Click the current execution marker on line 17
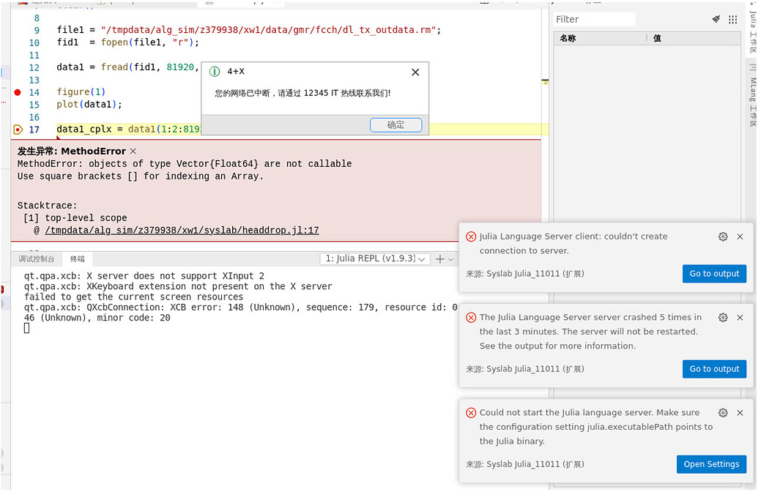The width and height of the screenshot is (758, 492). (x=18, y=130)
